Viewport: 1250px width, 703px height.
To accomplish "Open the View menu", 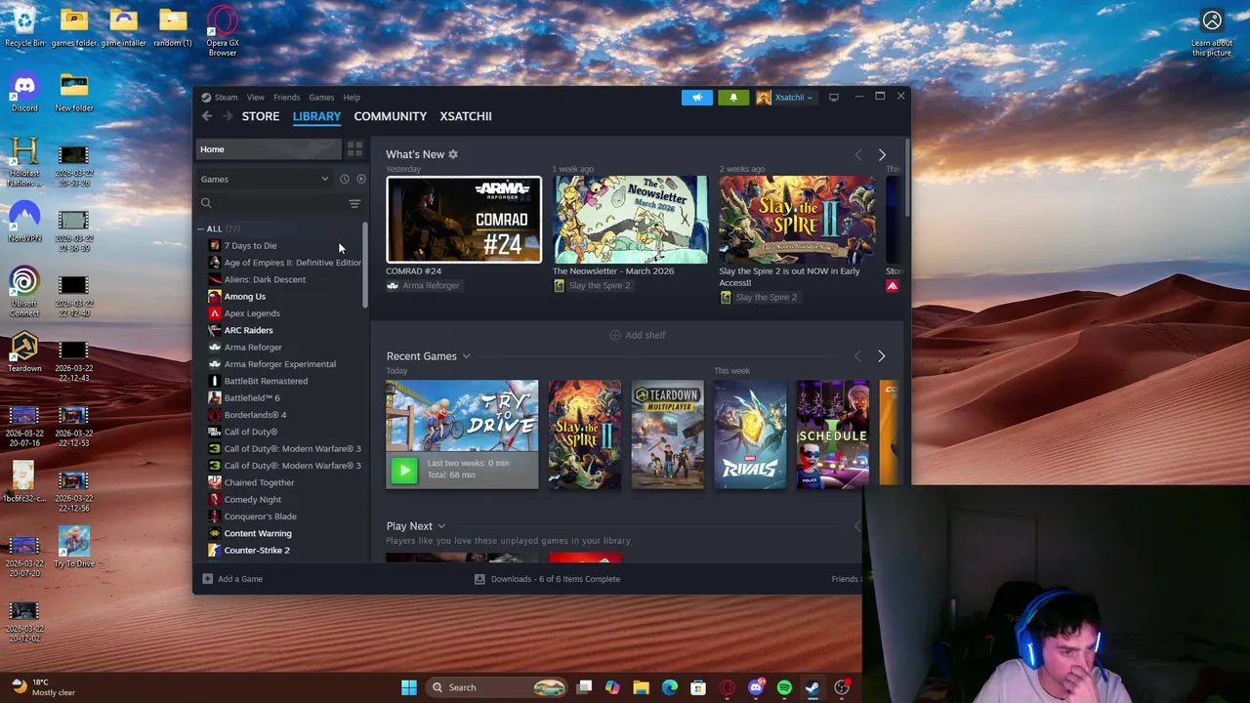I will tap(255, 97).
